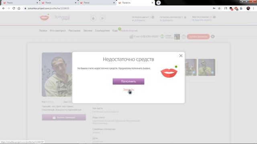Click the settings gear icon beside the premium button

[x=213, y=36]
